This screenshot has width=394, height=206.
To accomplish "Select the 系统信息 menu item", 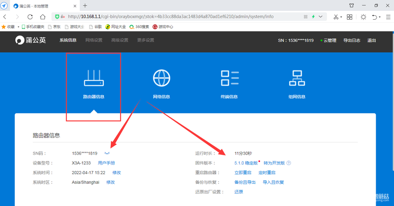I will tap(68, 40).
